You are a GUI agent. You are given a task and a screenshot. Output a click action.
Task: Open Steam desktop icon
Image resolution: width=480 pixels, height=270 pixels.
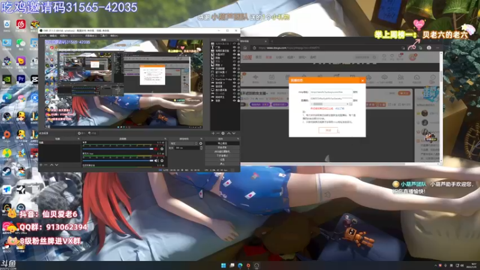[x=7, y=172]
